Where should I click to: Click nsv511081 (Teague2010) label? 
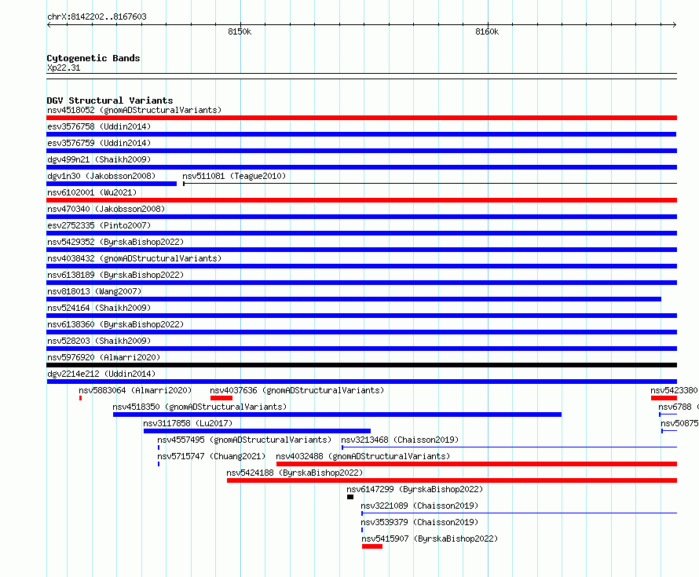tap(234, 176)
